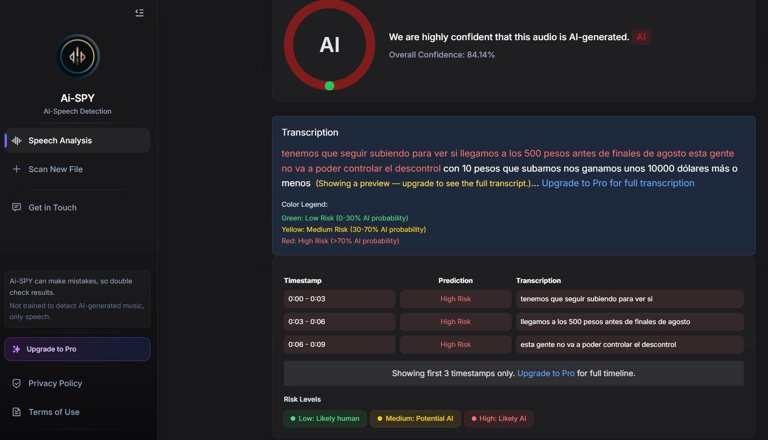Click High Risk prediction for 0:00 - 0:03

[x=456, y=299]
